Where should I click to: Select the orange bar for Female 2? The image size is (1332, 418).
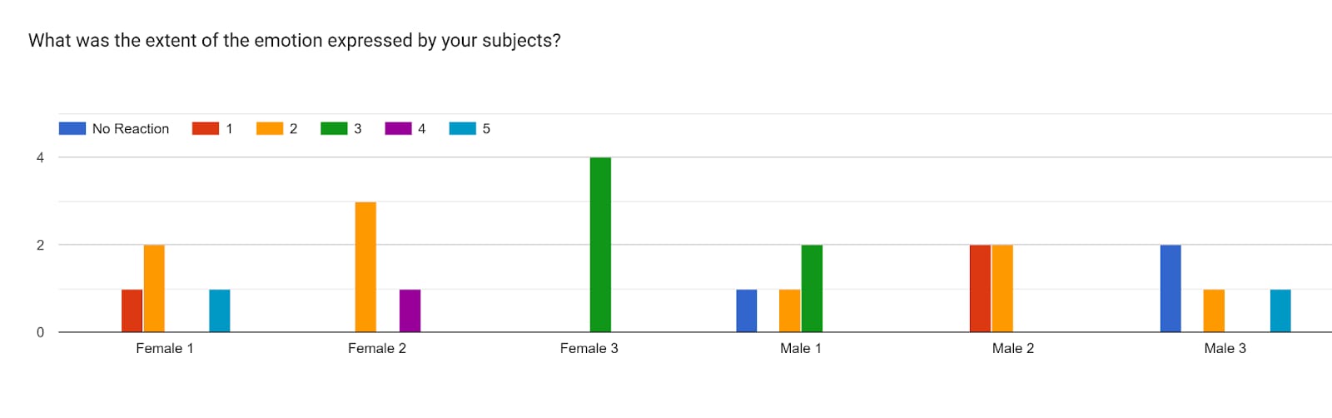pos(365,267)
